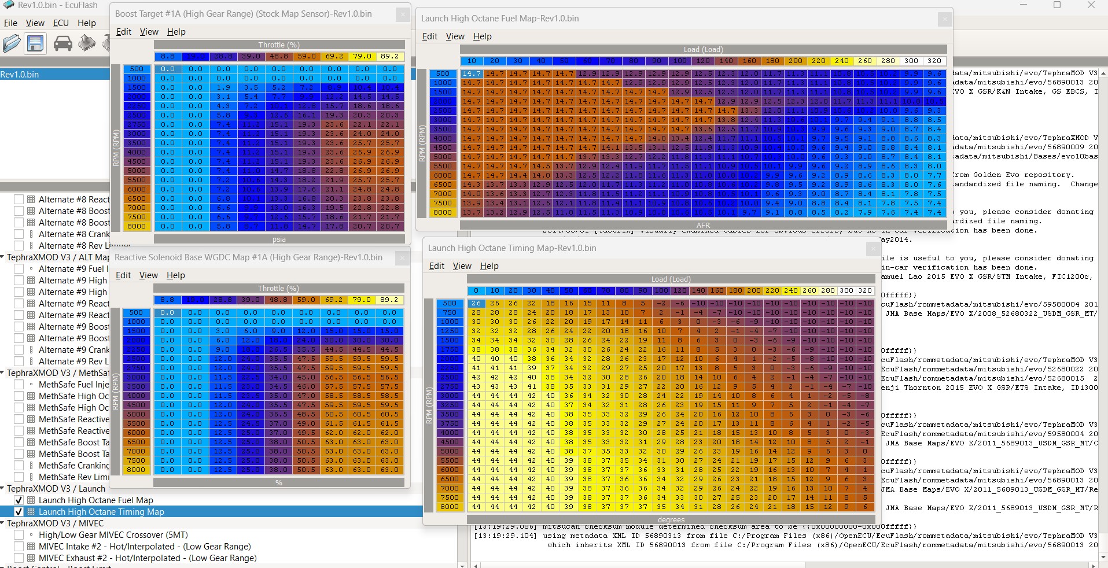This screenshot has height=568, width=1108.
Task: Collapse the TephraXMOD V3 / MethSafe group
Action: pos(3,373)
